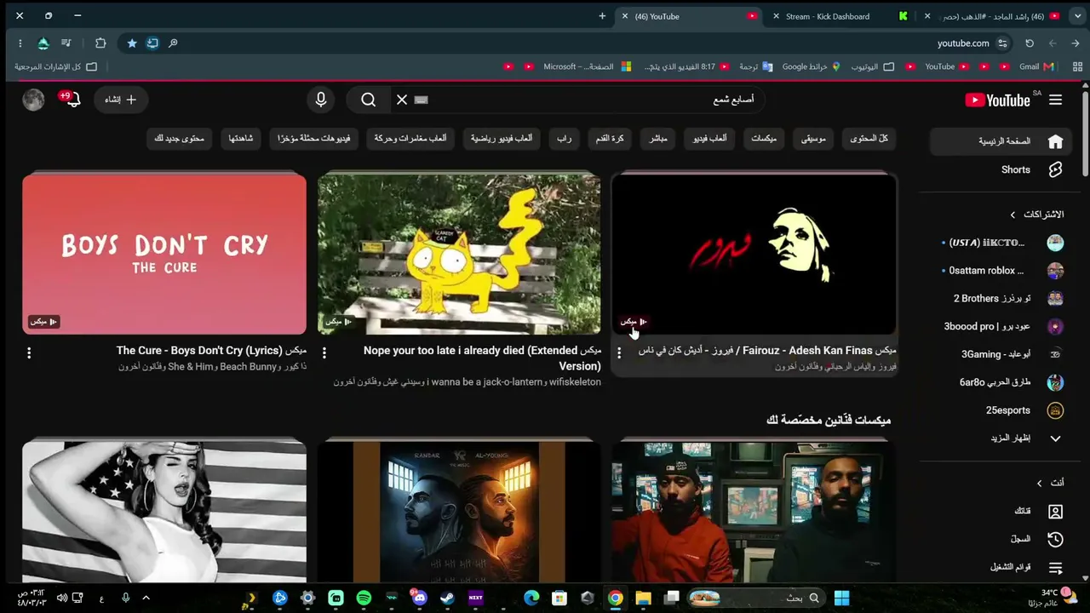Open Steam from the taskbar

[x=447, y=598]
